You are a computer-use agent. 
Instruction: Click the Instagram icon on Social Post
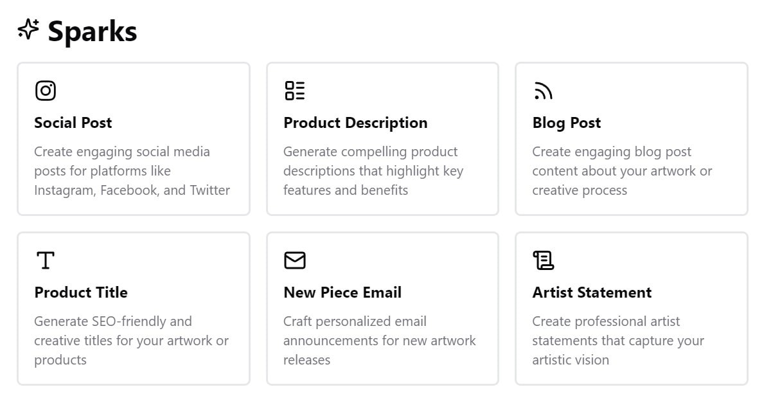point(45,91)
